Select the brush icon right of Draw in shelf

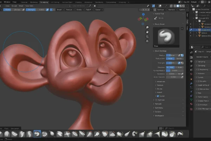[45, 134]
